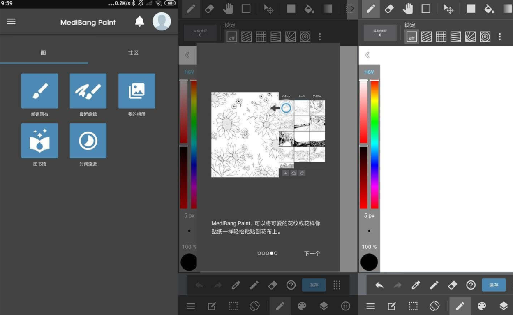Select the filled square tool in the right screen's top toolbar
The height and width of the screenshot is (315, 513).
(471, 9)
